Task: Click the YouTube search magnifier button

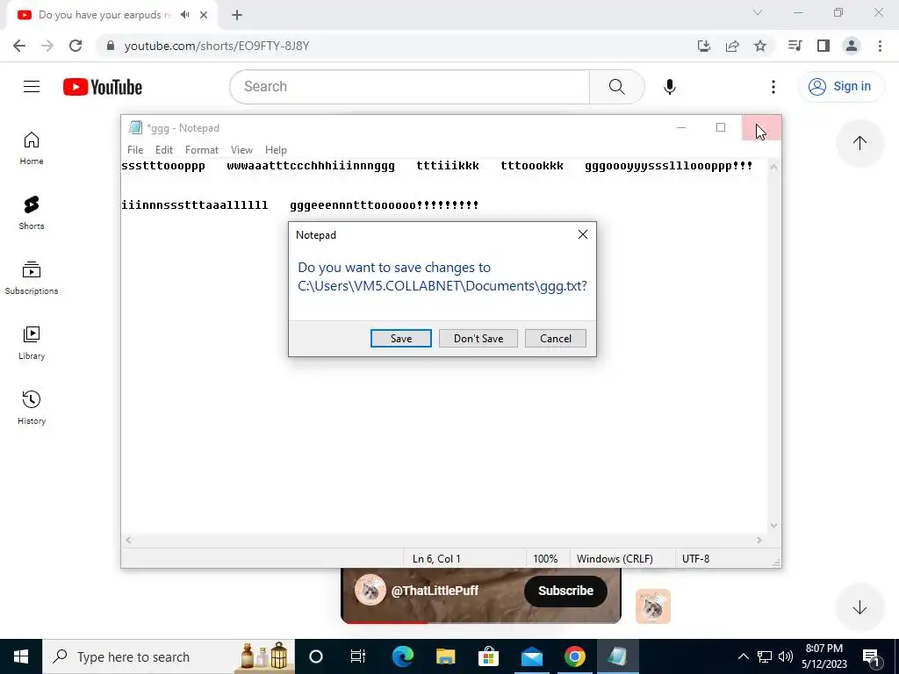Action: (x=617, y=87)
